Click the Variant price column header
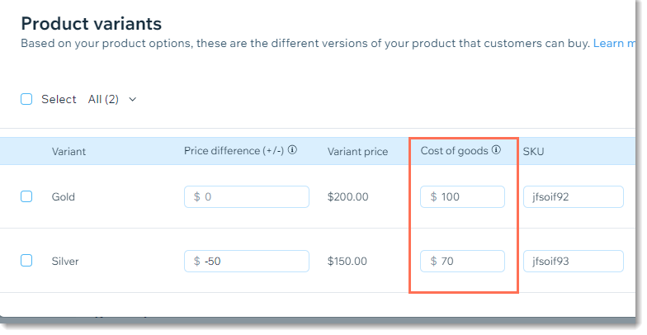The height and width of the screenshot is (335, 647). [358, 152]
